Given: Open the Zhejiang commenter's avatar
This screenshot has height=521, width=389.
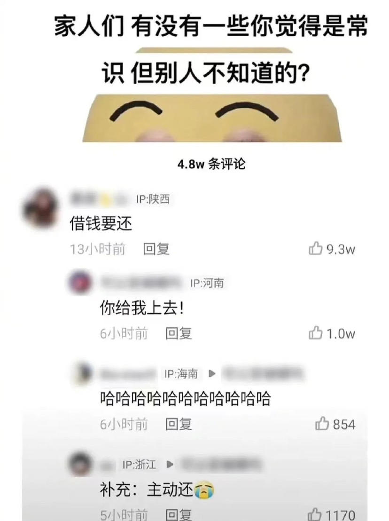Looking at the screenshot, I should click(x=80, y=464).
